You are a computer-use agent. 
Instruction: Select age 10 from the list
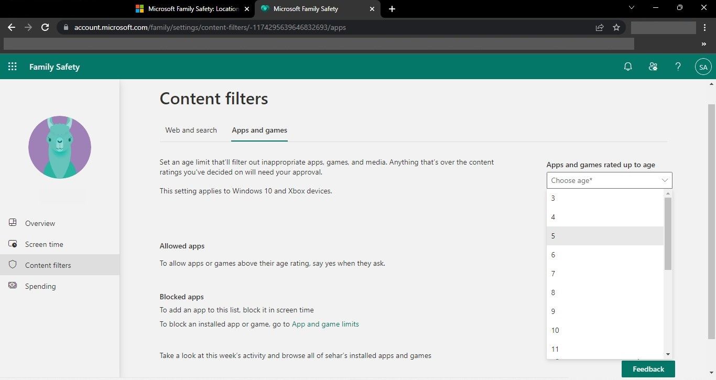pos(605,330)
